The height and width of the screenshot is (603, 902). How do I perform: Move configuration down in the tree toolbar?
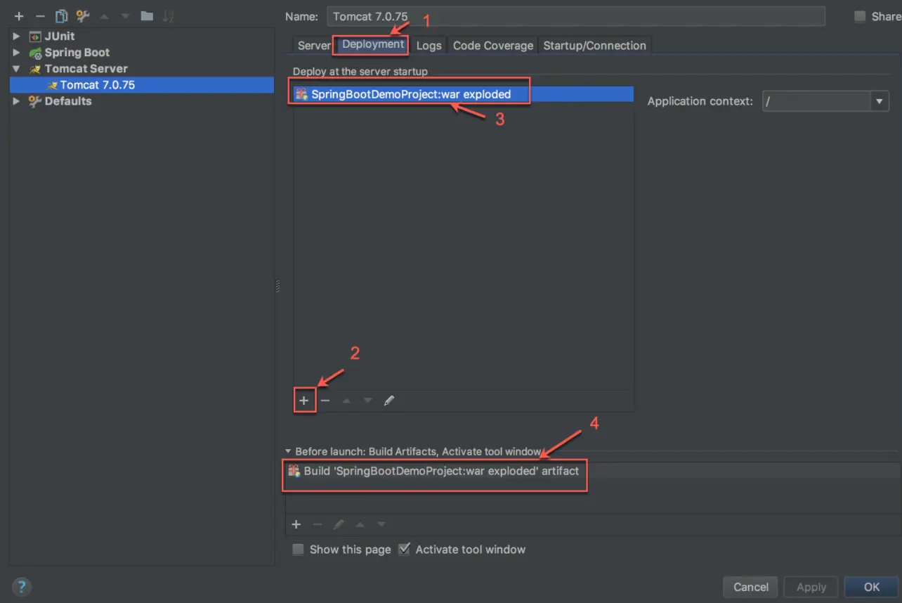[125, 16]
